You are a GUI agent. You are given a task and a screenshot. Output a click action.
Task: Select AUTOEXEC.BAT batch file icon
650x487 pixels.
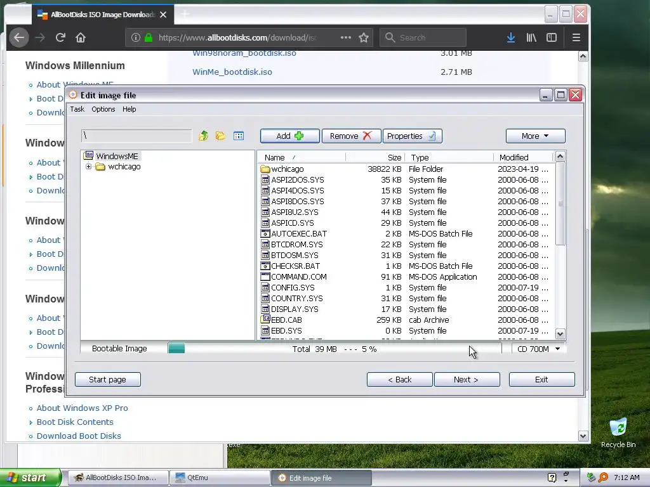(265, 233)
